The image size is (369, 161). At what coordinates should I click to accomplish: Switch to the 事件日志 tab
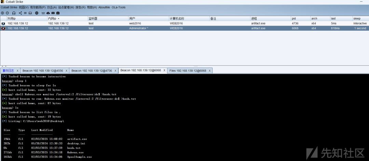9,70
